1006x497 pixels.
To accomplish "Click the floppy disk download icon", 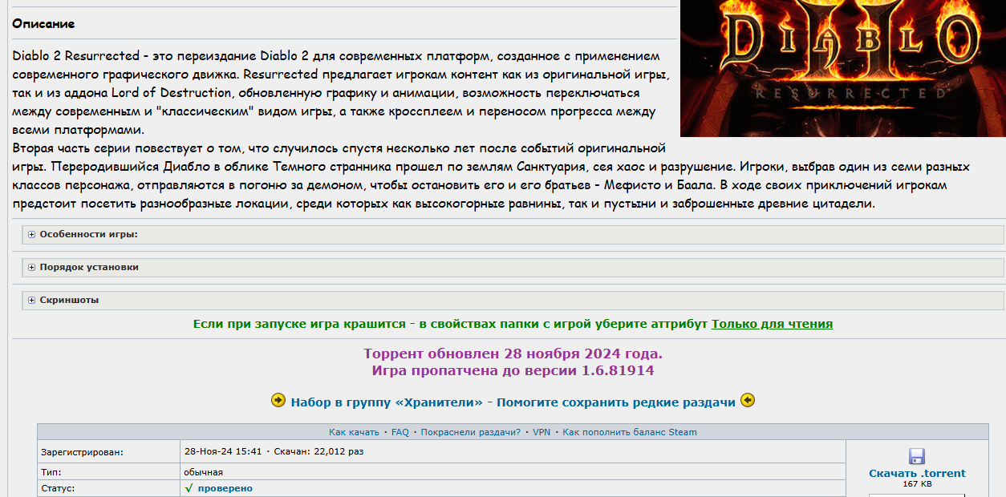I will tap(917, 456).
